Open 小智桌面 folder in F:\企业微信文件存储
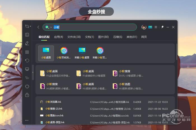The width and height of the screenshot is (196, 130). (x=55, y=73)
